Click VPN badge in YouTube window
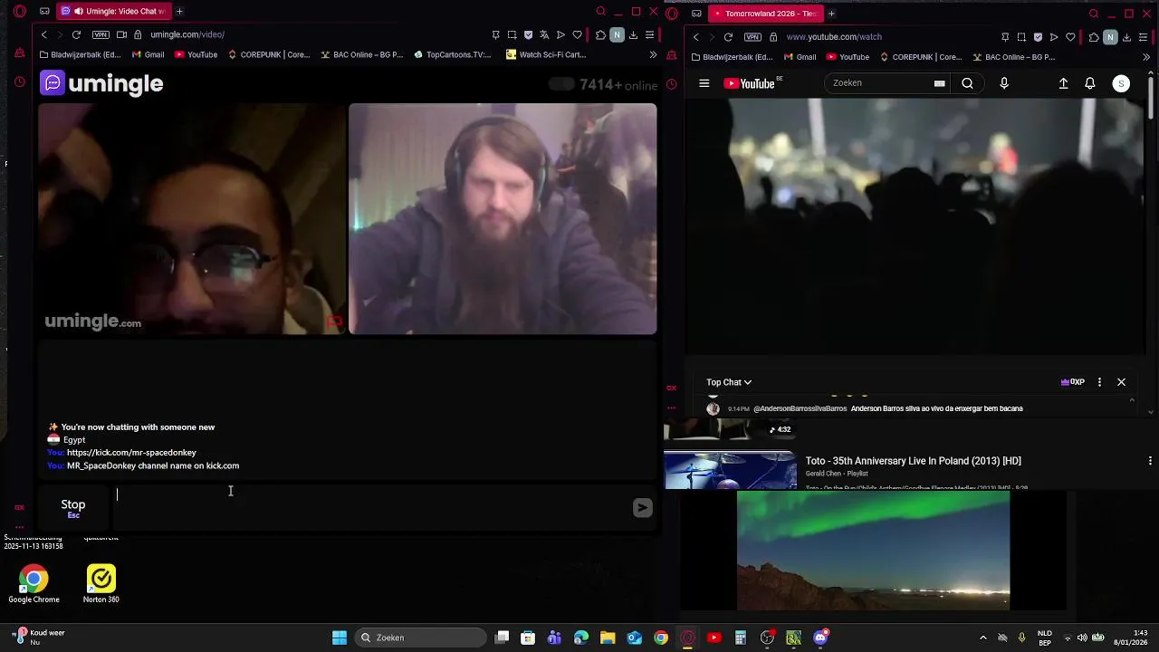 coord(752,37)
